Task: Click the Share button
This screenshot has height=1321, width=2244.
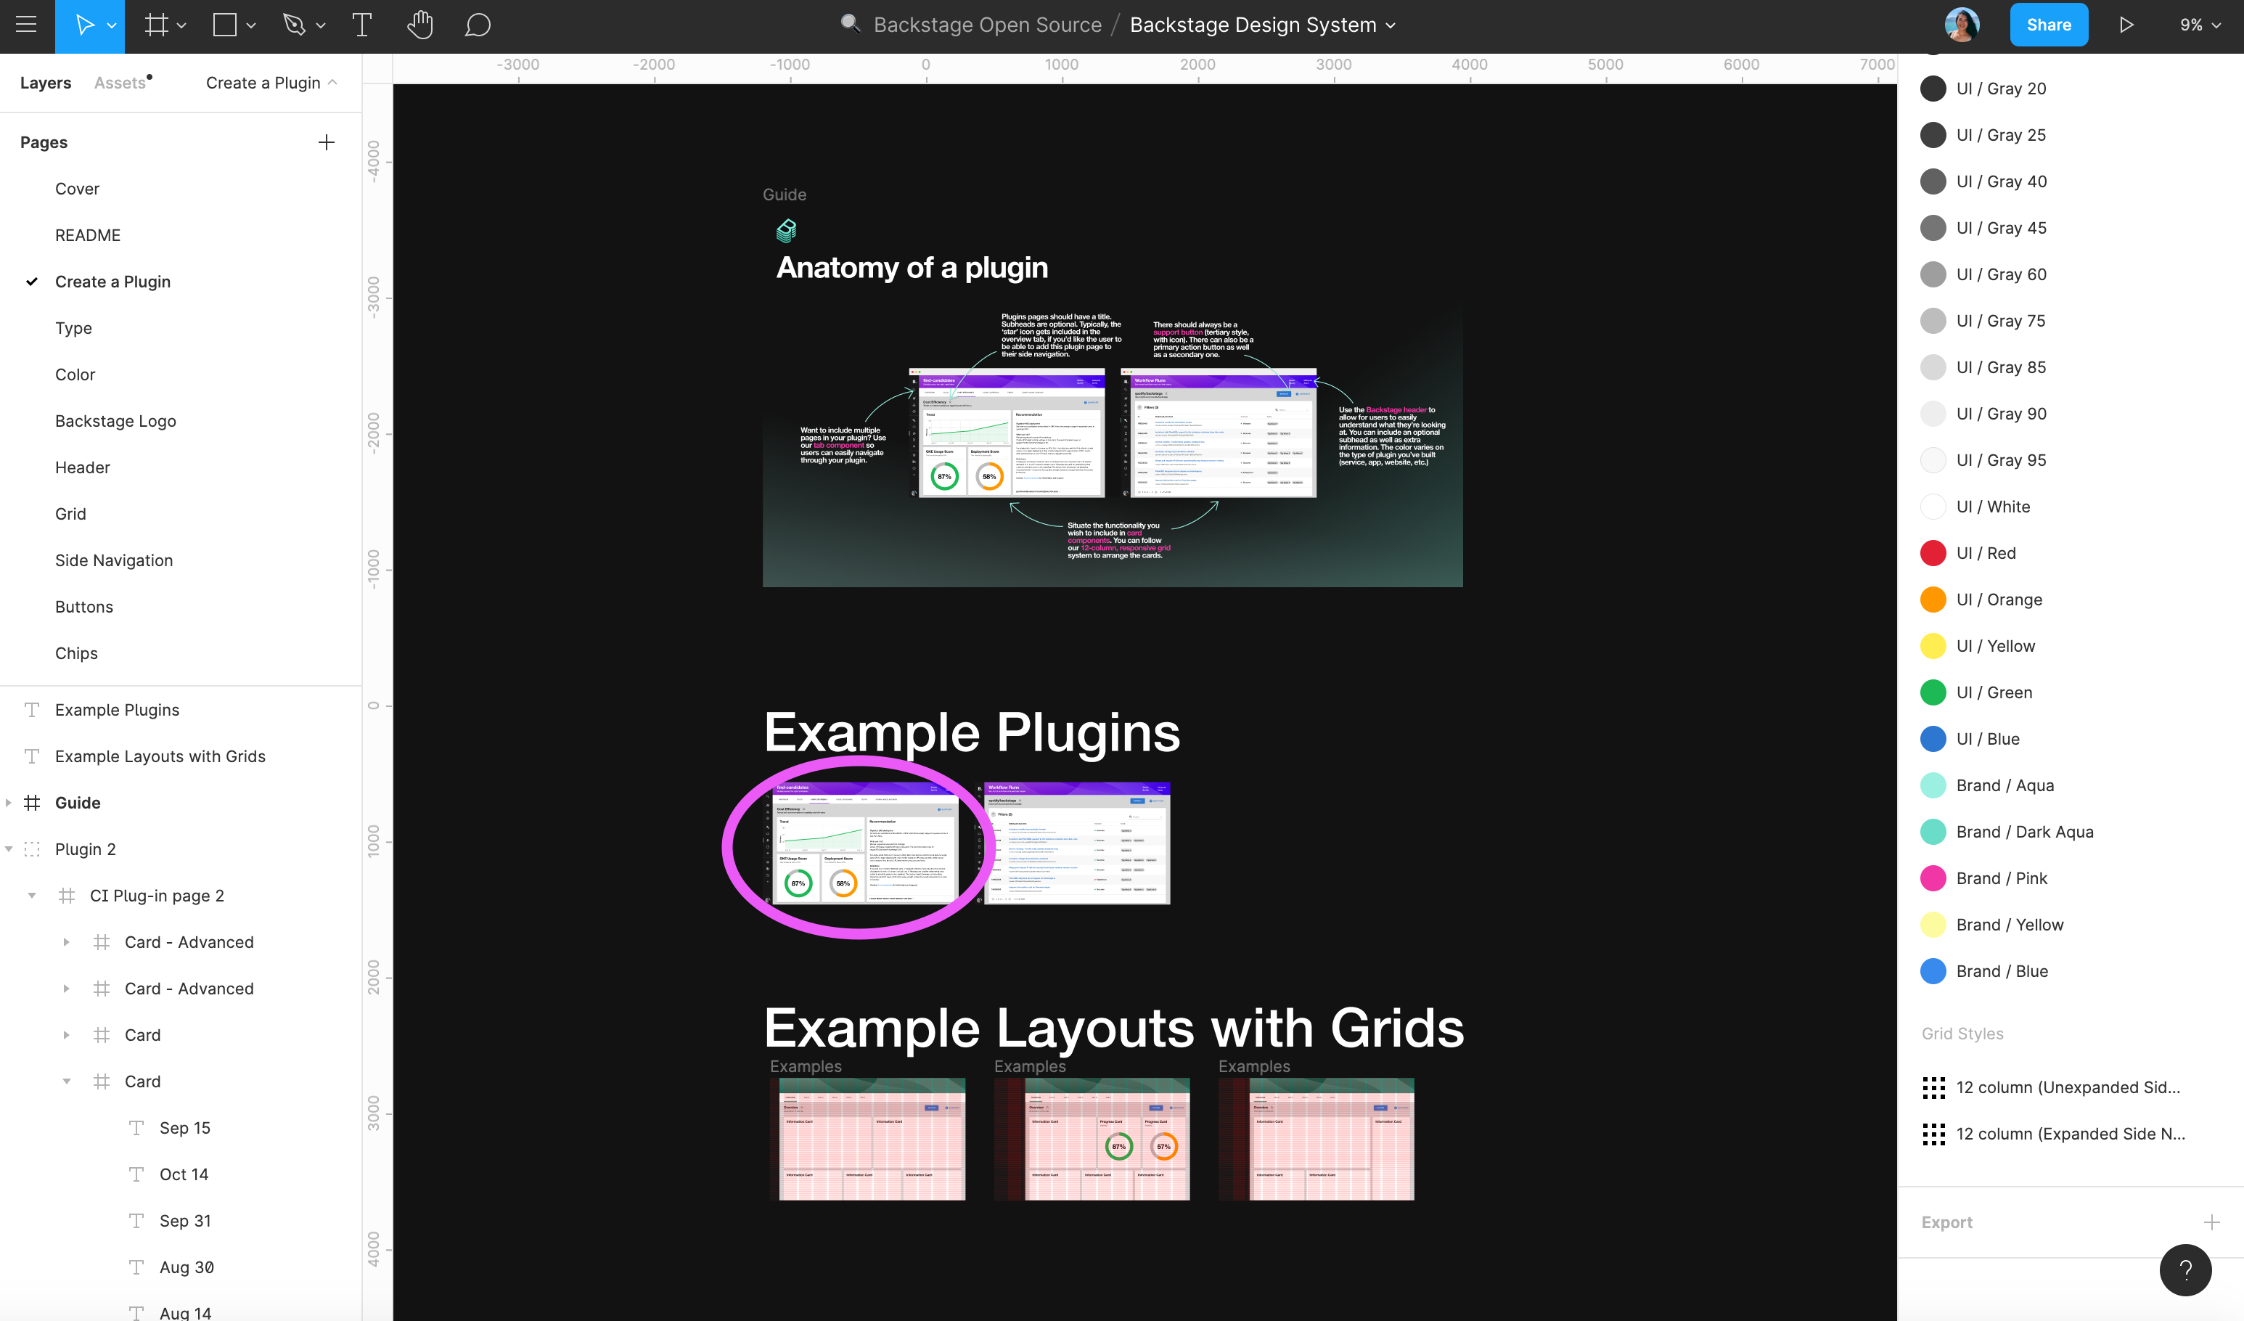Action: click(x=2048, y=25)
